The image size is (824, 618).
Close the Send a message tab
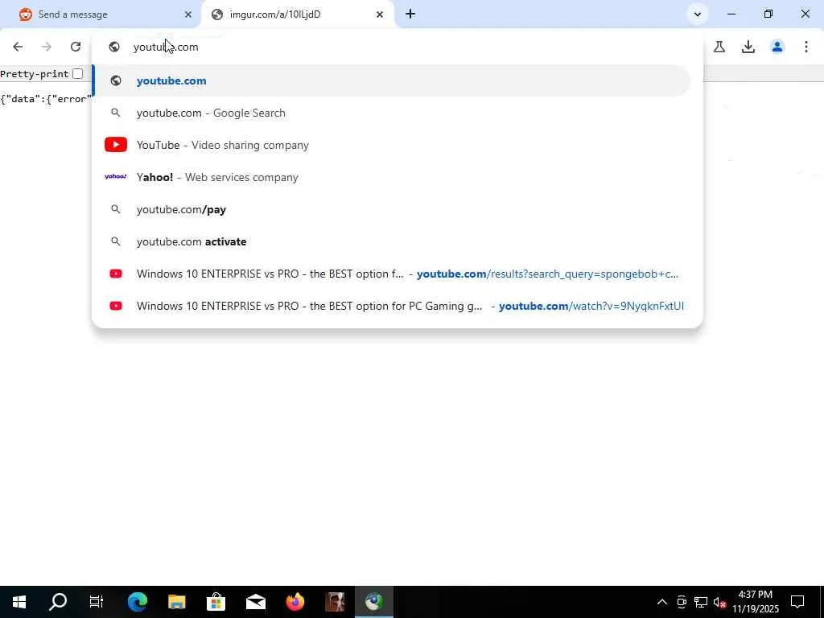click(x=188, y=14)
